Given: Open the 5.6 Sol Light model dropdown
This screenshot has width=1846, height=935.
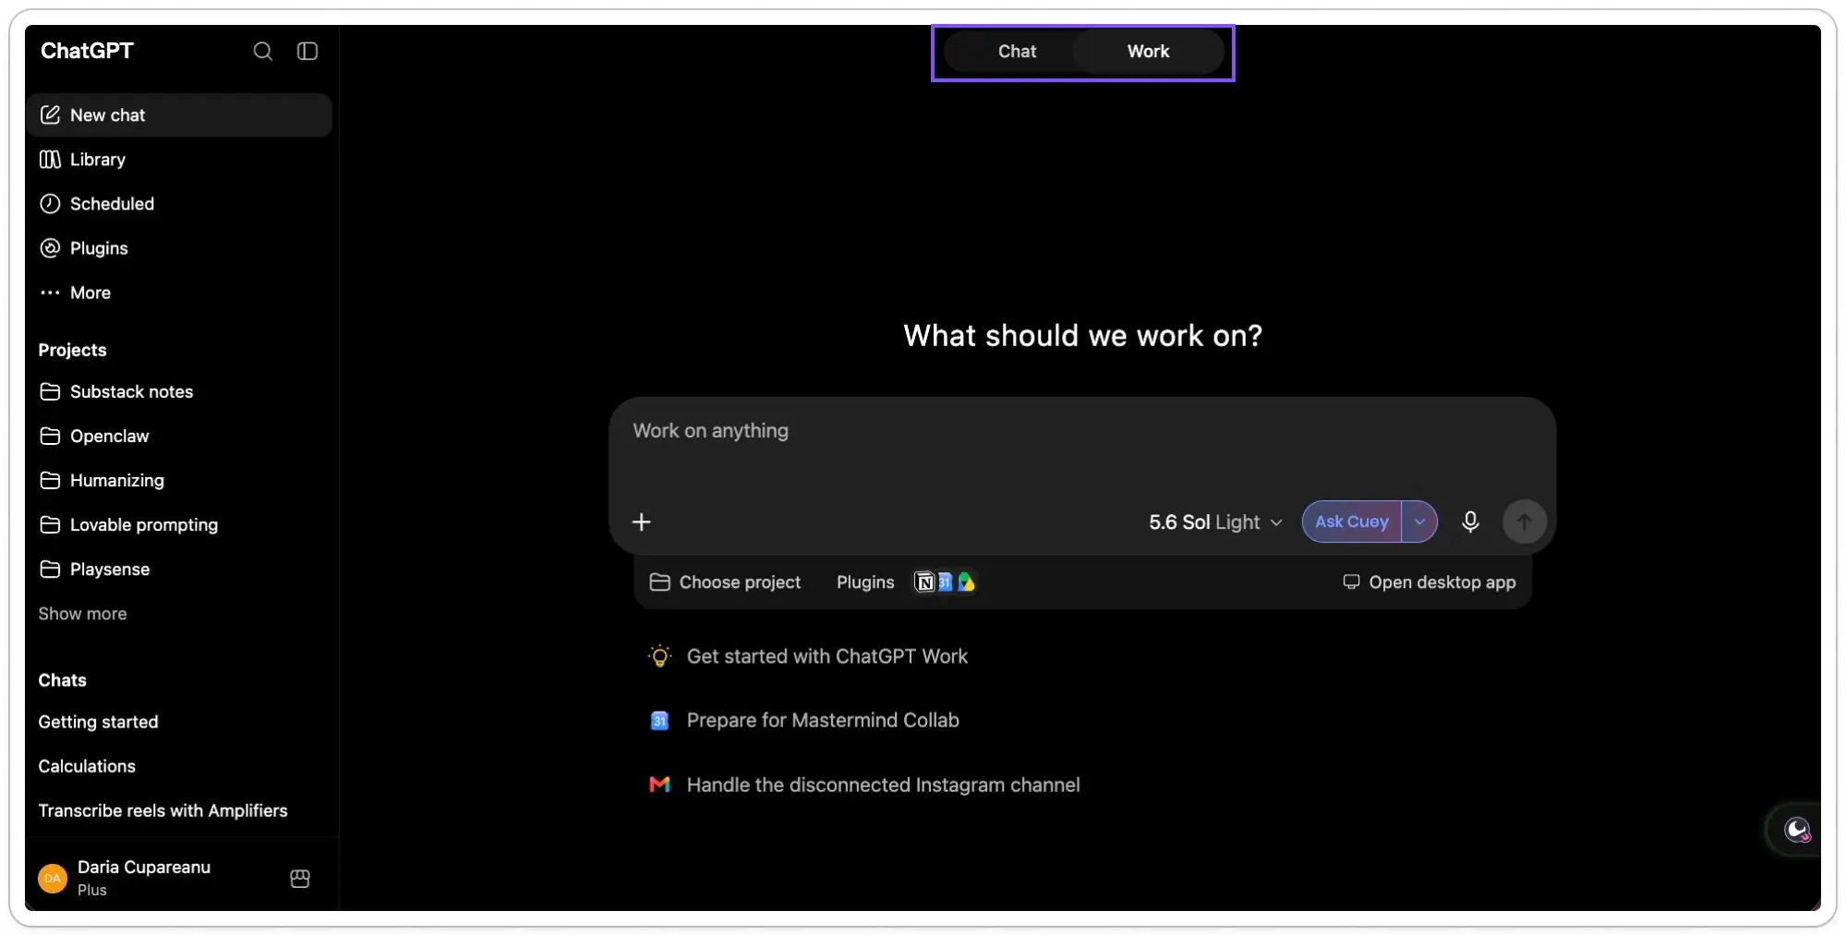Looking at the screenshot, I should pos(1215,522).
